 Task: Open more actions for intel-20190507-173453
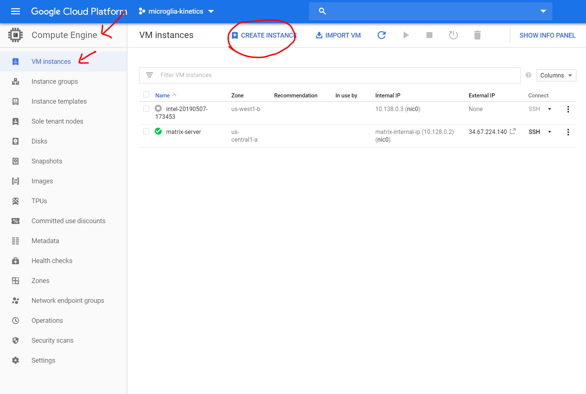click(x=568, y=109)
